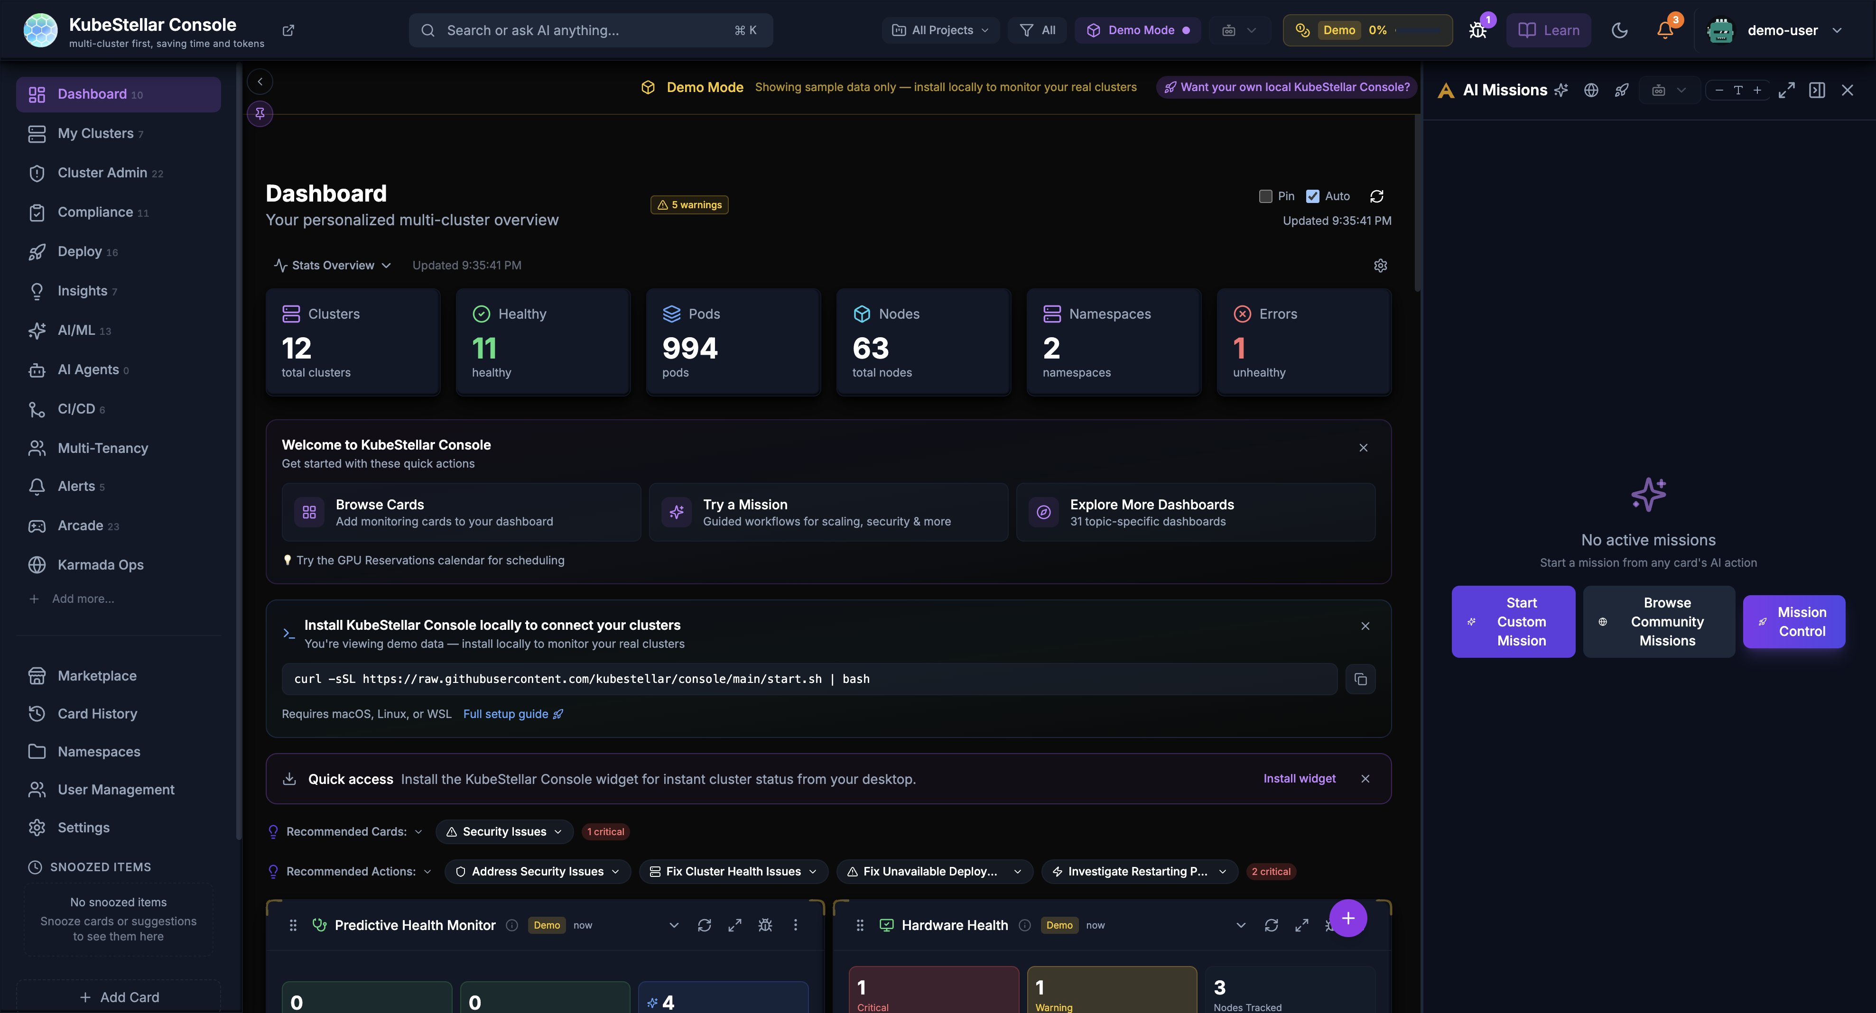This screenshot has width=1876, height=1013.
Task: Go to Marketplace sidebar item
Action: pyautogui.click(x=97, y=676)
